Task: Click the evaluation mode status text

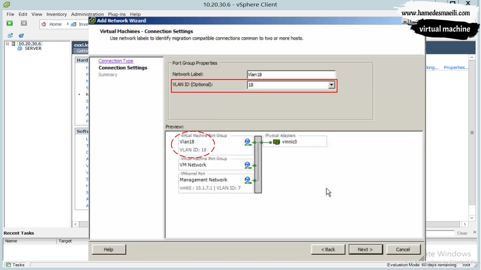Action: [422, 265]
